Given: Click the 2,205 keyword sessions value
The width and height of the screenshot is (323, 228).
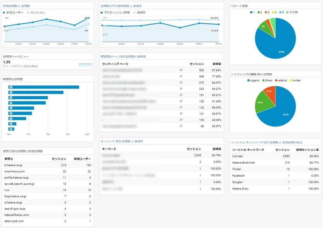Looking at the screenshot, I should [x=197, y=155].
